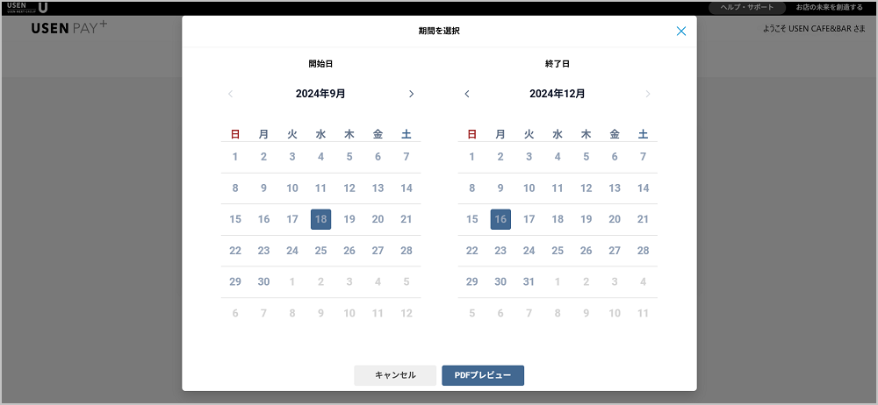This screenshot has height=405, width=878.
Task: Choose December 25 in the end date calendar
Action: pyautogui.click(x=558, y=251)
